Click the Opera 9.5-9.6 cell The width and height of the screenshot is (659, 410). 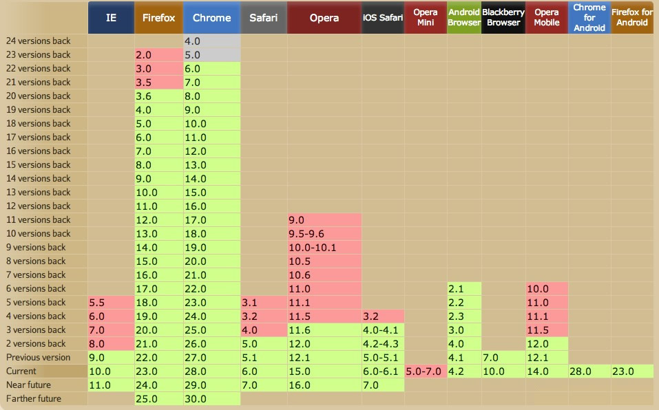(x=324, y=234)
